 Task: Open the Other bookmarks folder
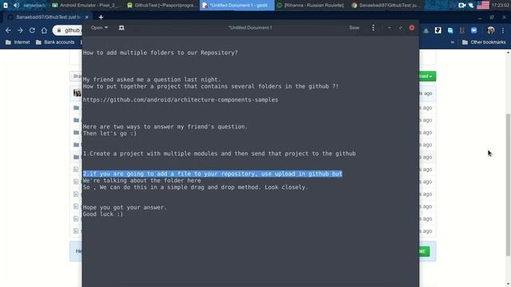click(x=484, y=42)
